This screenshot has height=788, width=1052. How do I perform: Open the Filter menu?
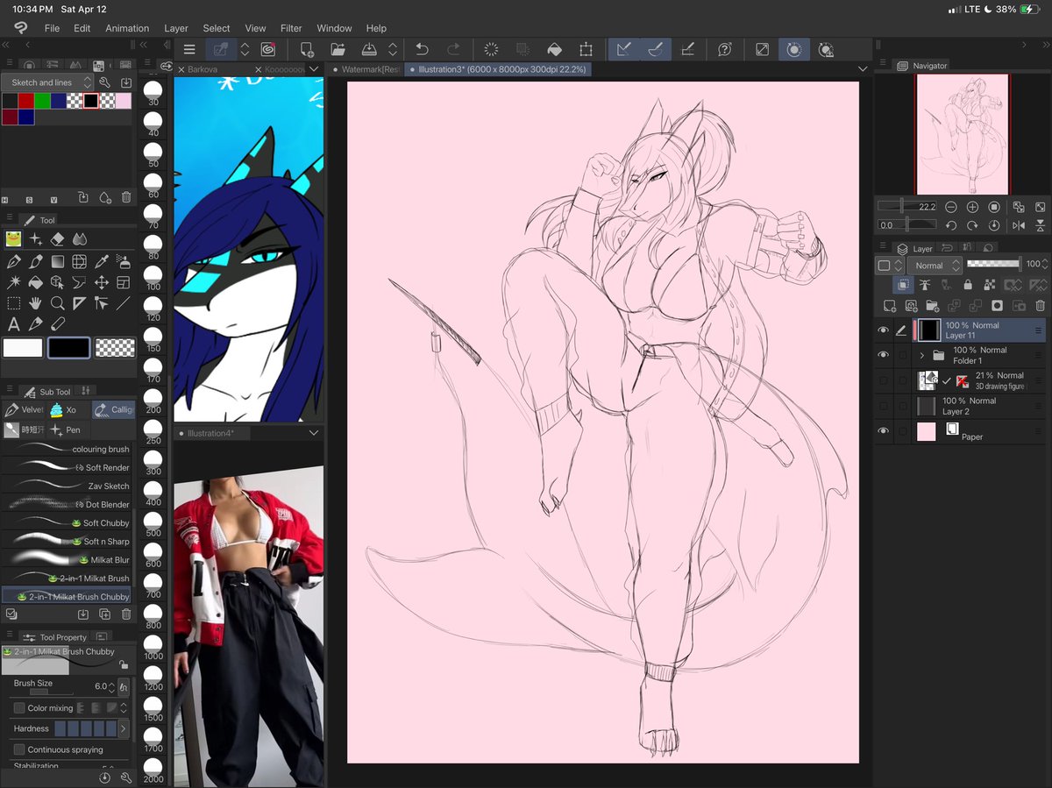pyautogui.click(x=290, y=27)
